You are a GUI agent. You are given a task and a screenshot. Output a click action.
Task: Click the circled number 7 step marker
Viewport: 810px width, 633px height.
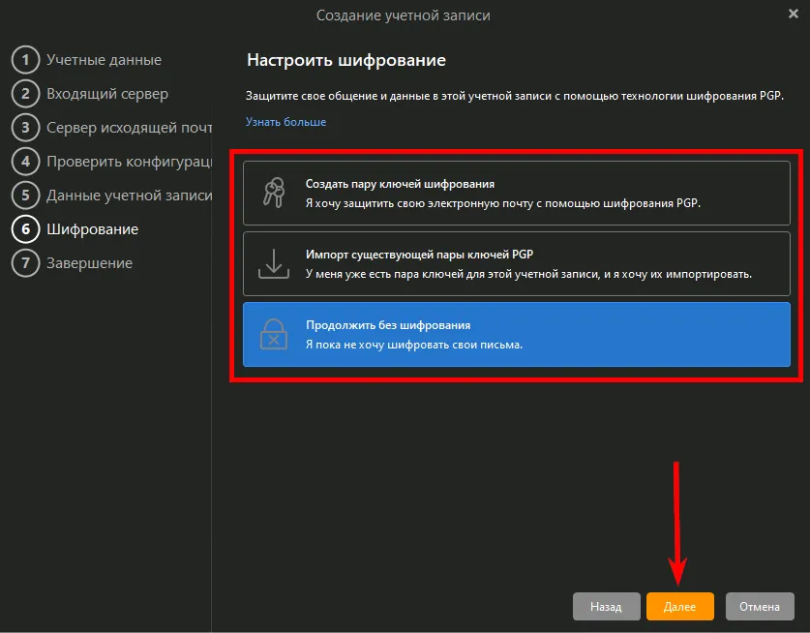coord(24,263)
